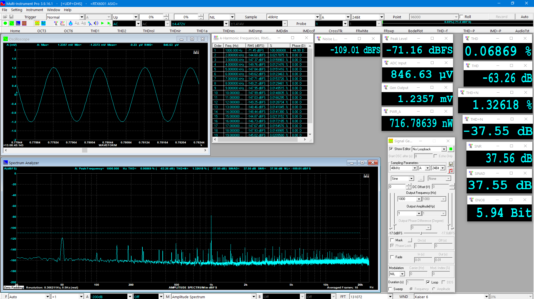534x299 pixels.
Task: Click the multimeter 888 toolbar icon
Action: (24, 24)
